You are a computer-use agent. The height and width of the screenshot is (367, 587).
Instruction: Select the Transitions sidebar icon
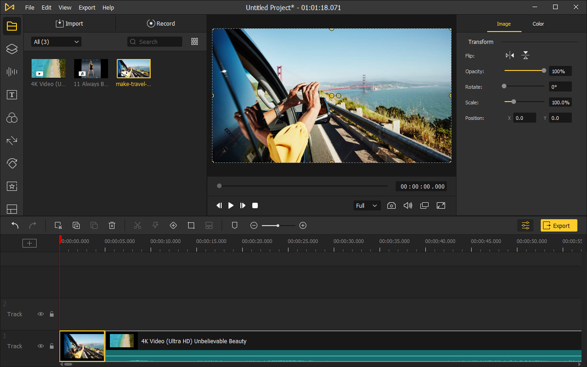[x=11, y=140]
